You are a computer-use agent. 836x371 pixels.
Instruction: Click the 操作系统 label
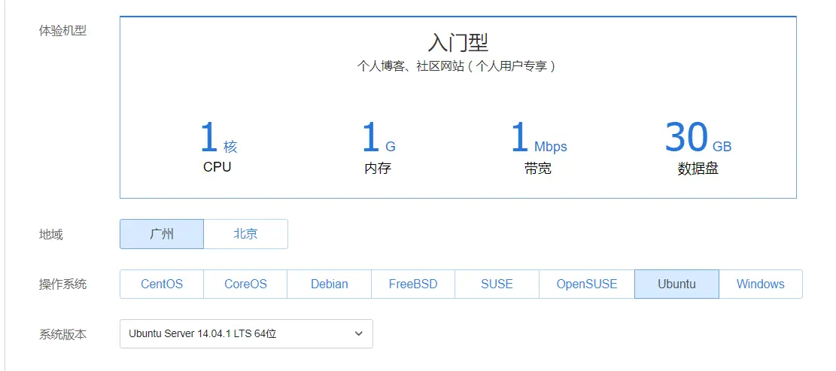[x=62, y=284]
